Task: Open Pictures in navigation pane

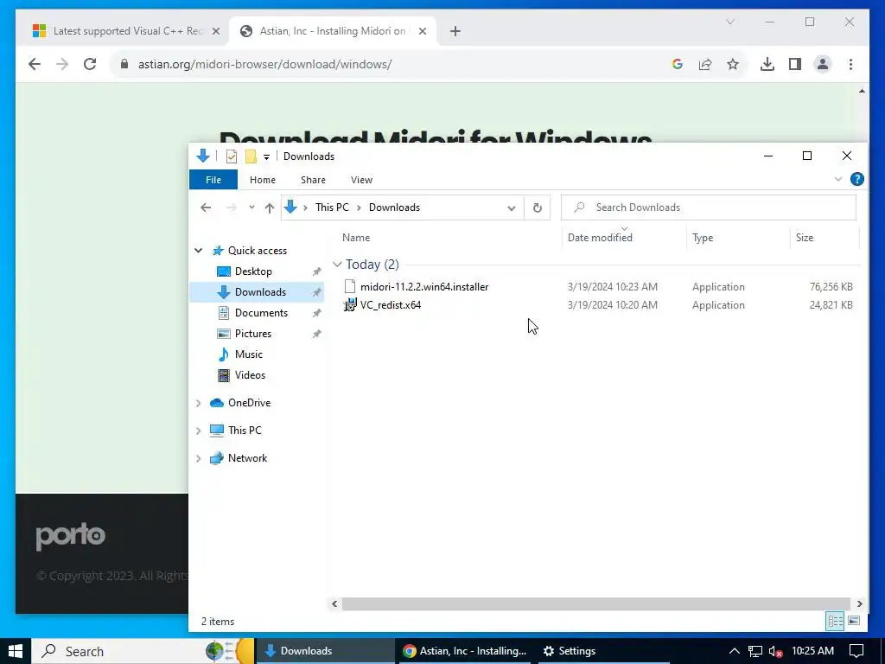Action: point(253,334)
